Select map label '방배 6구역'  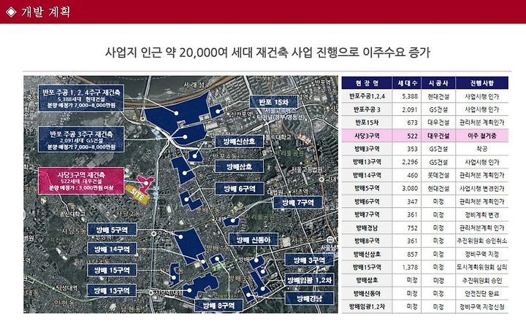(239, 189)
